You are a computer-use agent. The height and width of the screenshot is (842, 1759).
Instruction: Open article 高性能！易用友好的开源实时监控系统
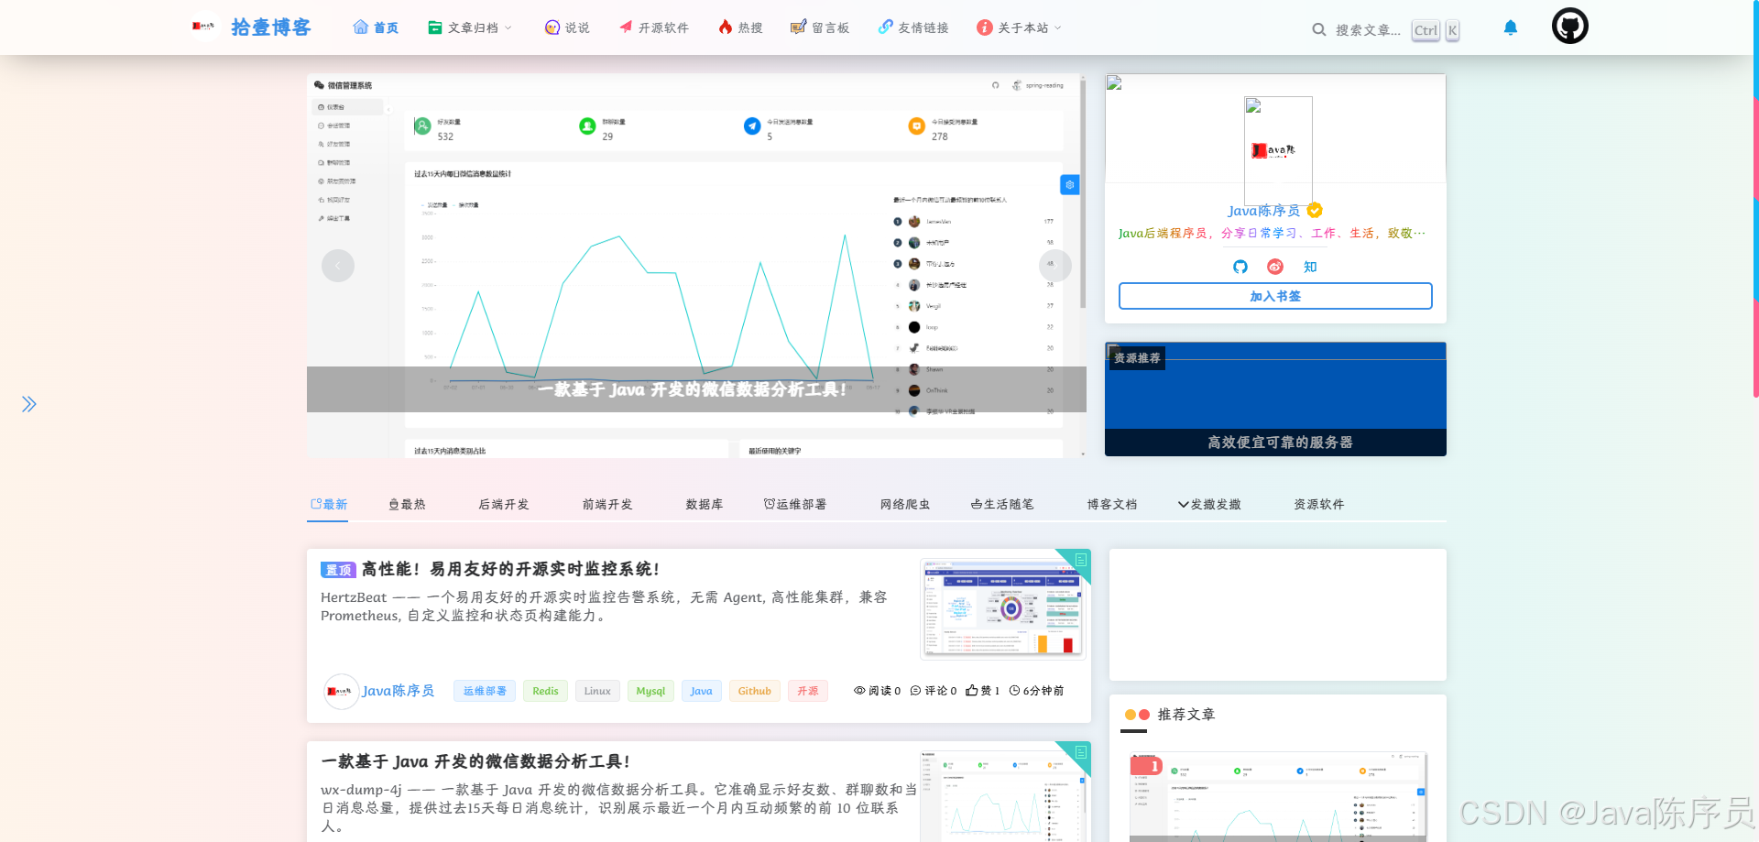510,569
